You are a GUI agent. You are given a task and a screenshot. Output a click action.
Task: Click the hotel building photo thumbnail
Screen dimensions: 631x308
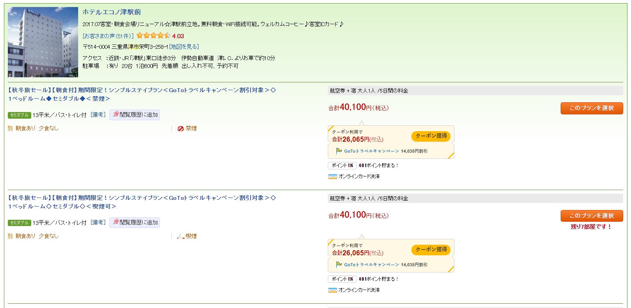click(x=43, y=42)
